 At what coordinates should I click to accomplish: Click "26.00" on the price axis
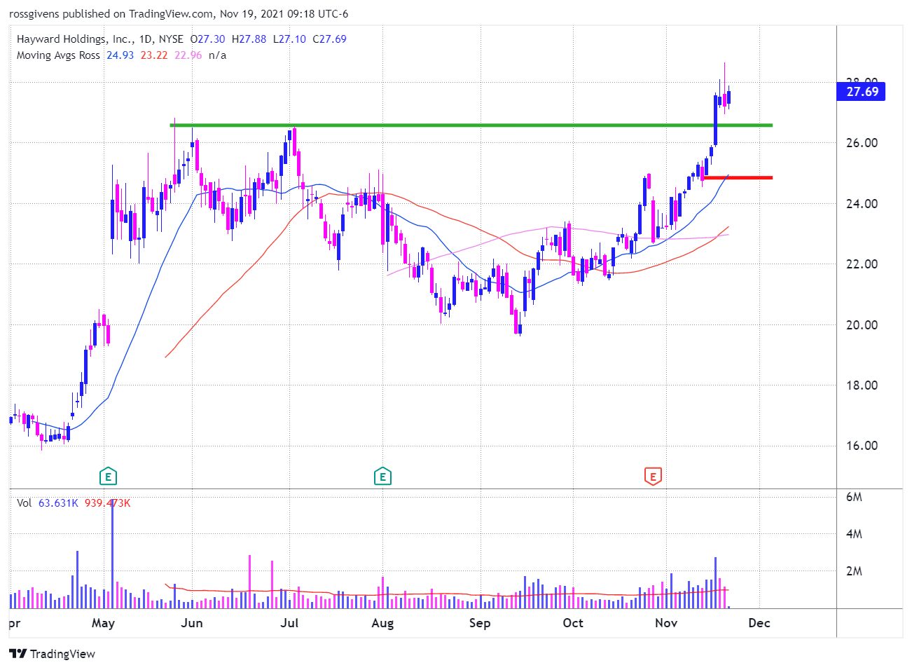tap(862, 143)
